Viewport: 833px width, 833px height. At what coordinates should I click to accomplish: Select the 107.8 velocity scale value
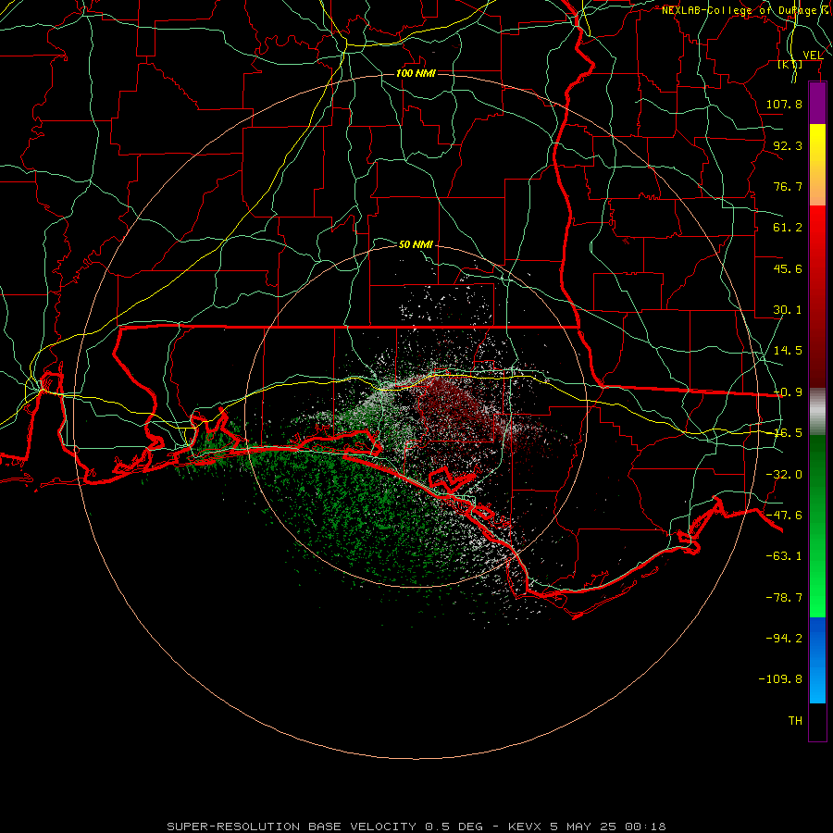pos(784,104)
